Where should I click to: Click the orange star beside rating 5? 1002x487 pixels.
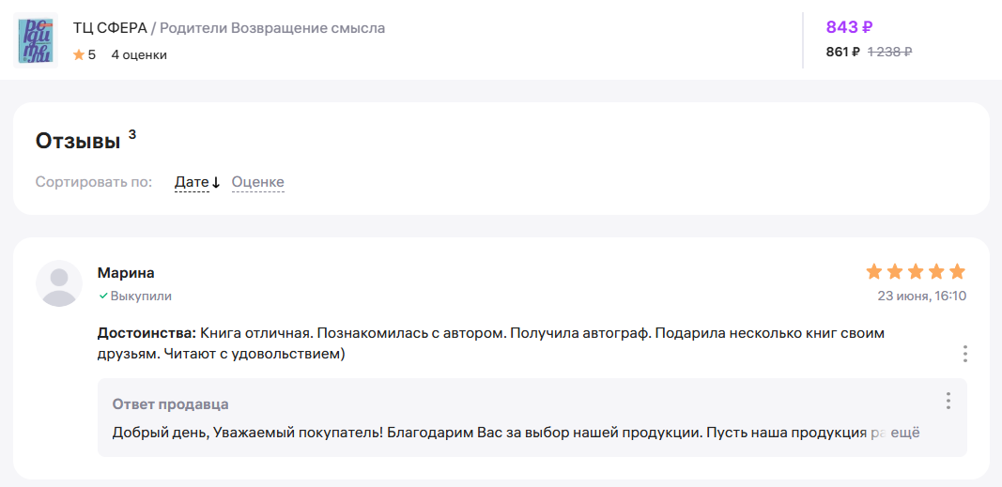pyautogui.click(x=79, y=55)
